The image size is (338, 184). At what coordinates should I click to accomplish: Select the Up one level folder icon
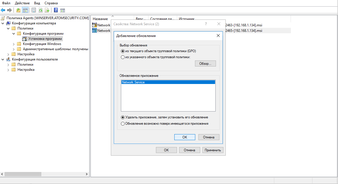click(x=18, y=10)
